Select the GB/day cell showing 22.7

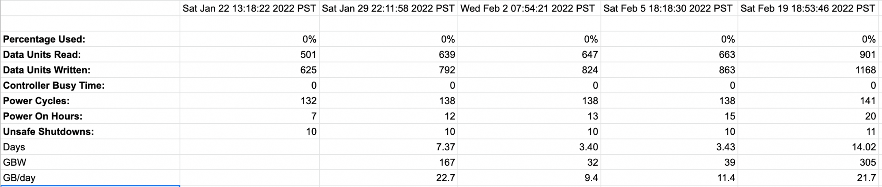pos(389,178)
